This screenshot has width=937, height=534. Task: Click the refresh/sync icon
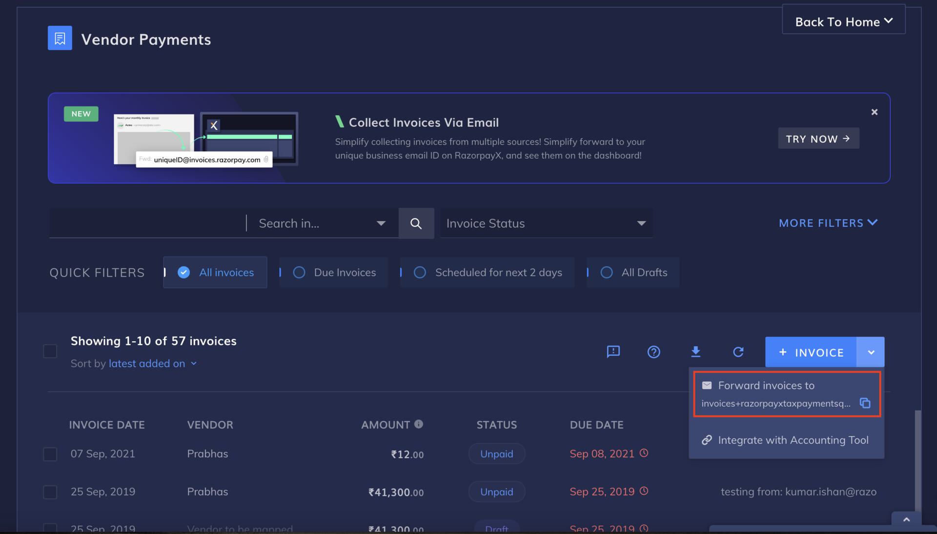pos(738,352)
